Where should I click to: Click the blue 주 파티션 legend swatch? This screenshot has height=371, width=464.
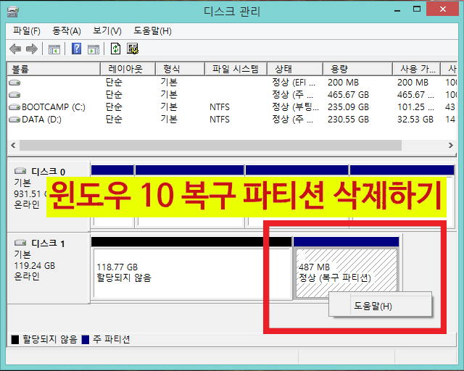pos(86,339)
